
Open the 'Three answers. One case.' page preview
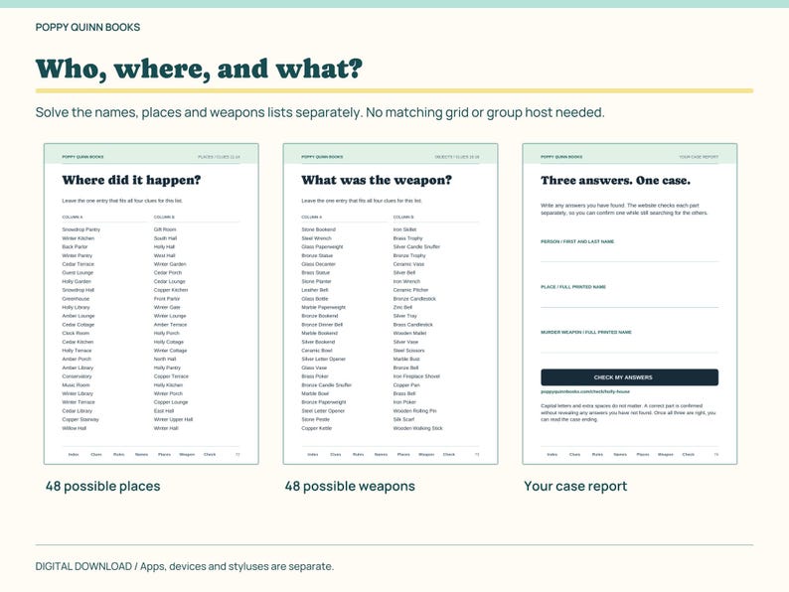point(630,304)
